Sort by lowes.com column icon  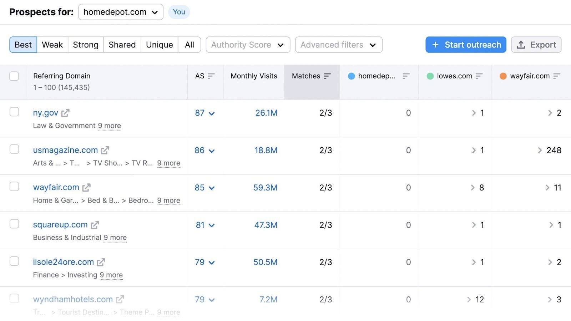tap(479, 76)
